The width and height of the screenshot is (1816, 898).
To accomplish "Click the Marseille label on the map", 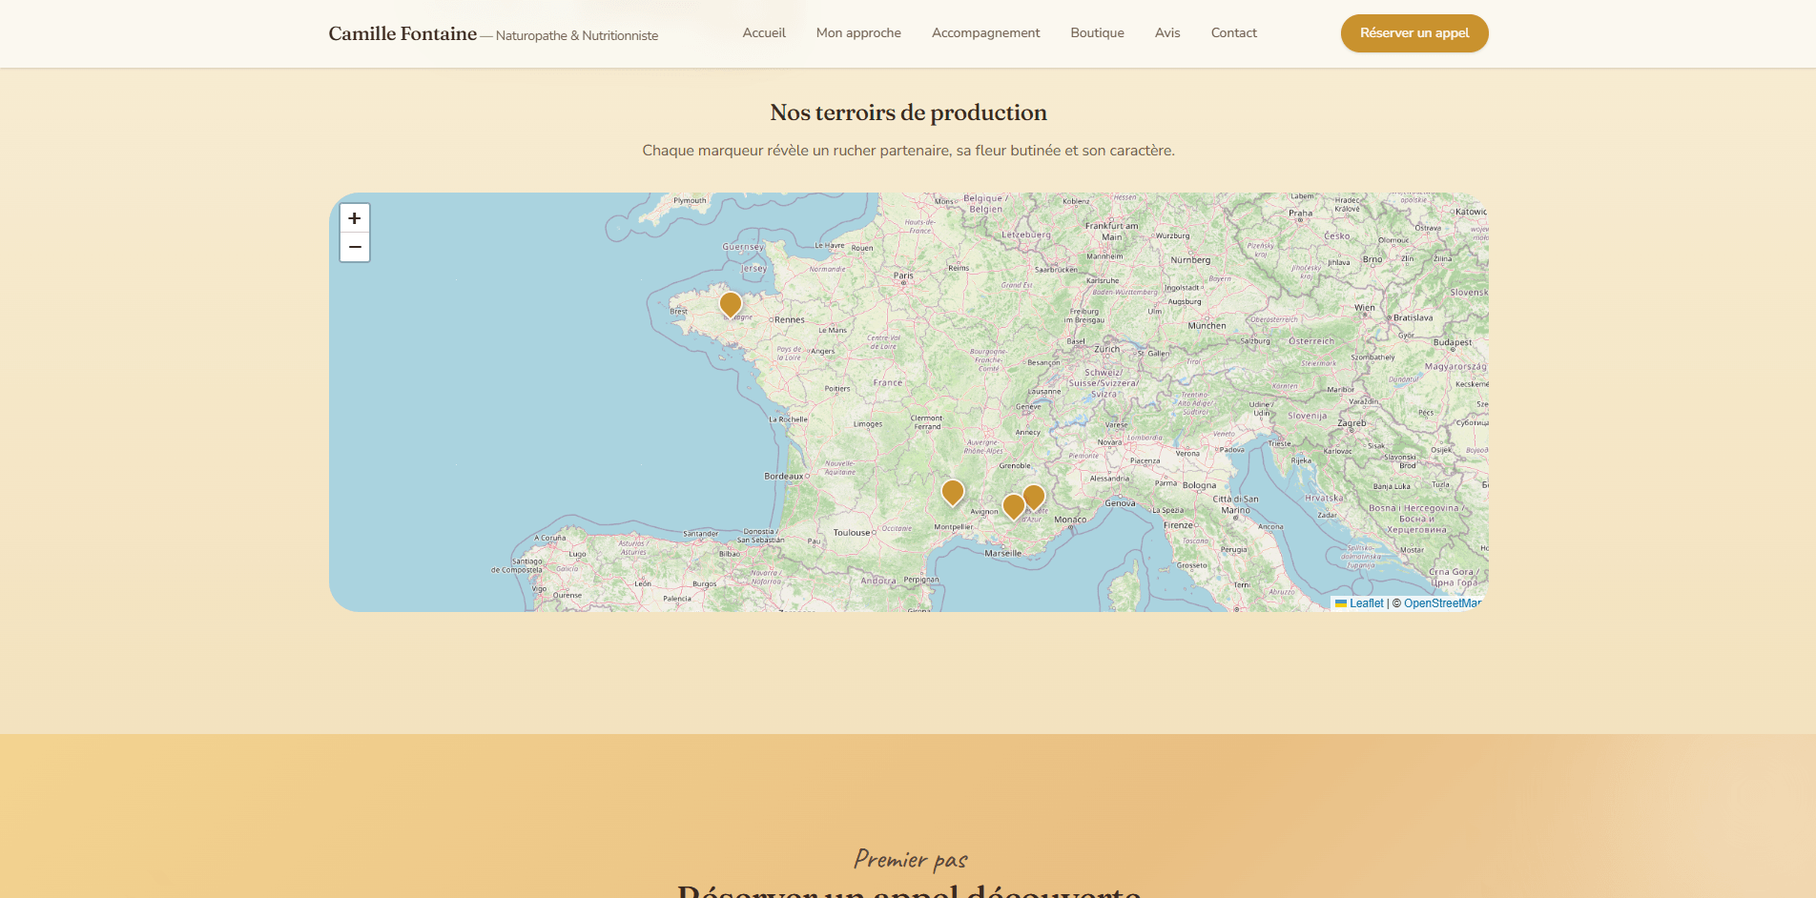I will click(x=1003, y=553).
